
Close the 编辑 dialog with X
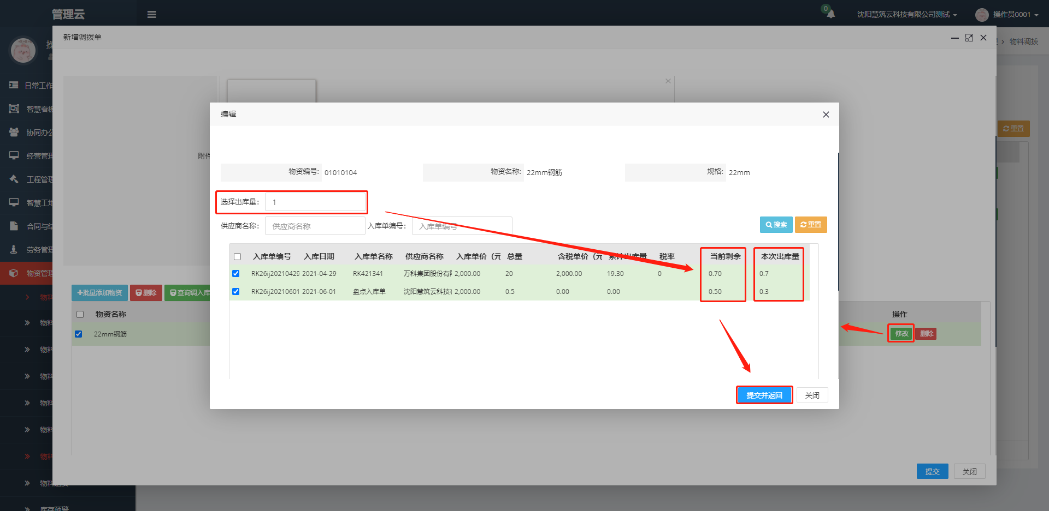826,115
